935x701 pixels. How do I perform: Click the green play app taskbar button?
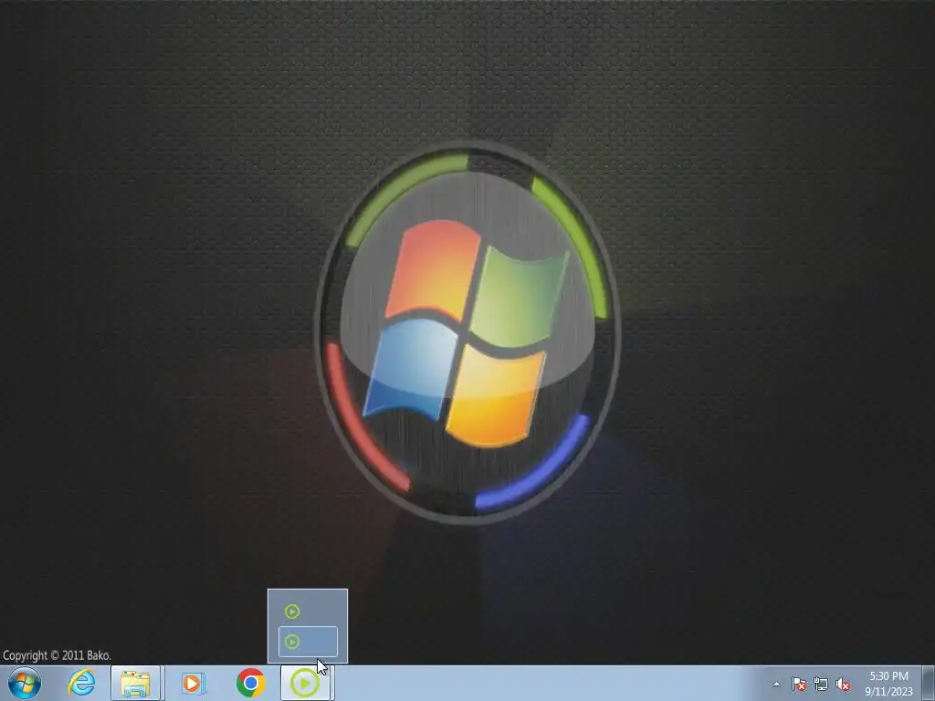(x=305, y=683)
